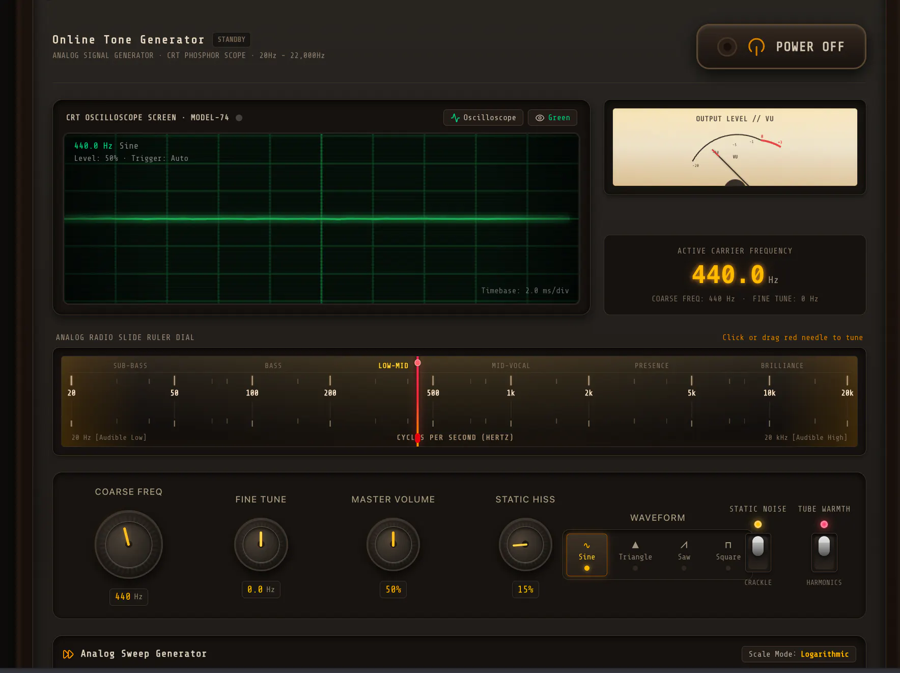This screenshot has width=900, height=673.
Task: Flip the Static Noise crackle switch
Action: point(758,552)
